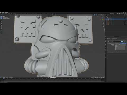The image size is (127, 95).
Task: Open the Scene properties tab
Action: [106, 45]
